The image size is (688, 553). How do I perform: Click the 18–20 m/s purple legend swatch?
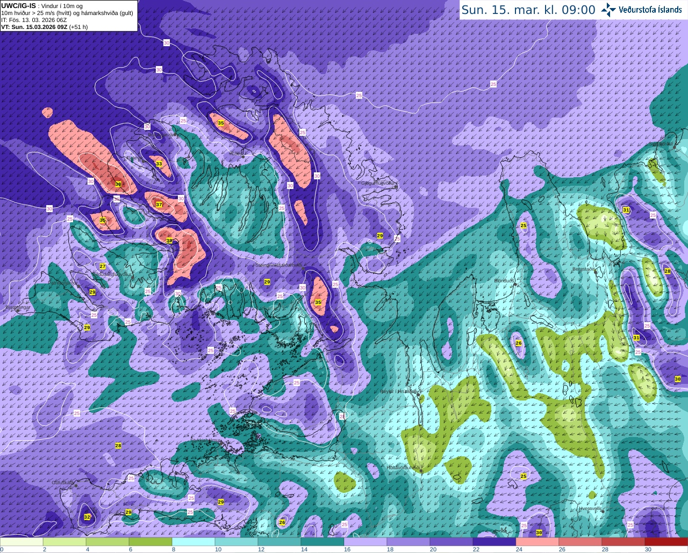(x=408, y=542)
